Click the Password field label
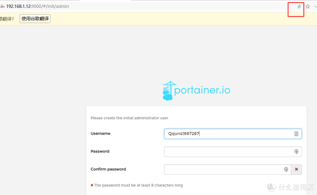The width and height of the screenshot is (317, 195). 100,151
